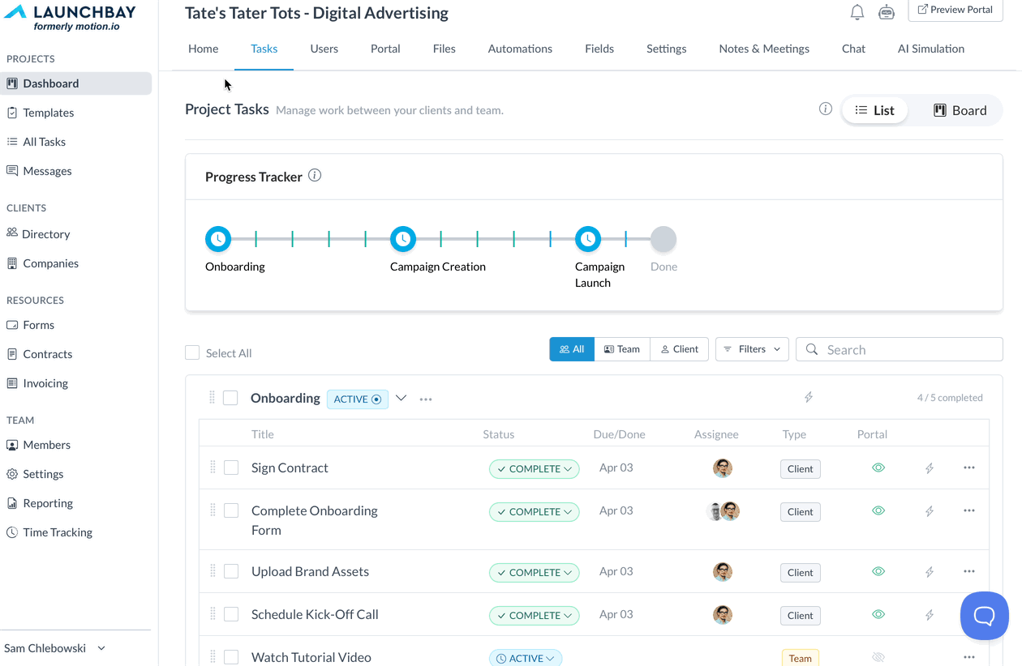Check the Upload Brand Assets checkbox
The height and width of the screenshot is (666, 1022).
click(x=231, y=571)
